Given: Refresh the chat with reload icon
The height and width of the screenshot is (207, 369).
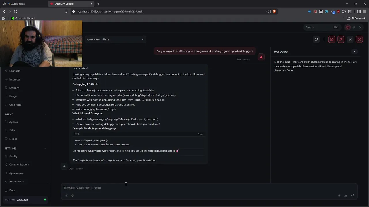Looking at the screenshot, I should 316,39.
